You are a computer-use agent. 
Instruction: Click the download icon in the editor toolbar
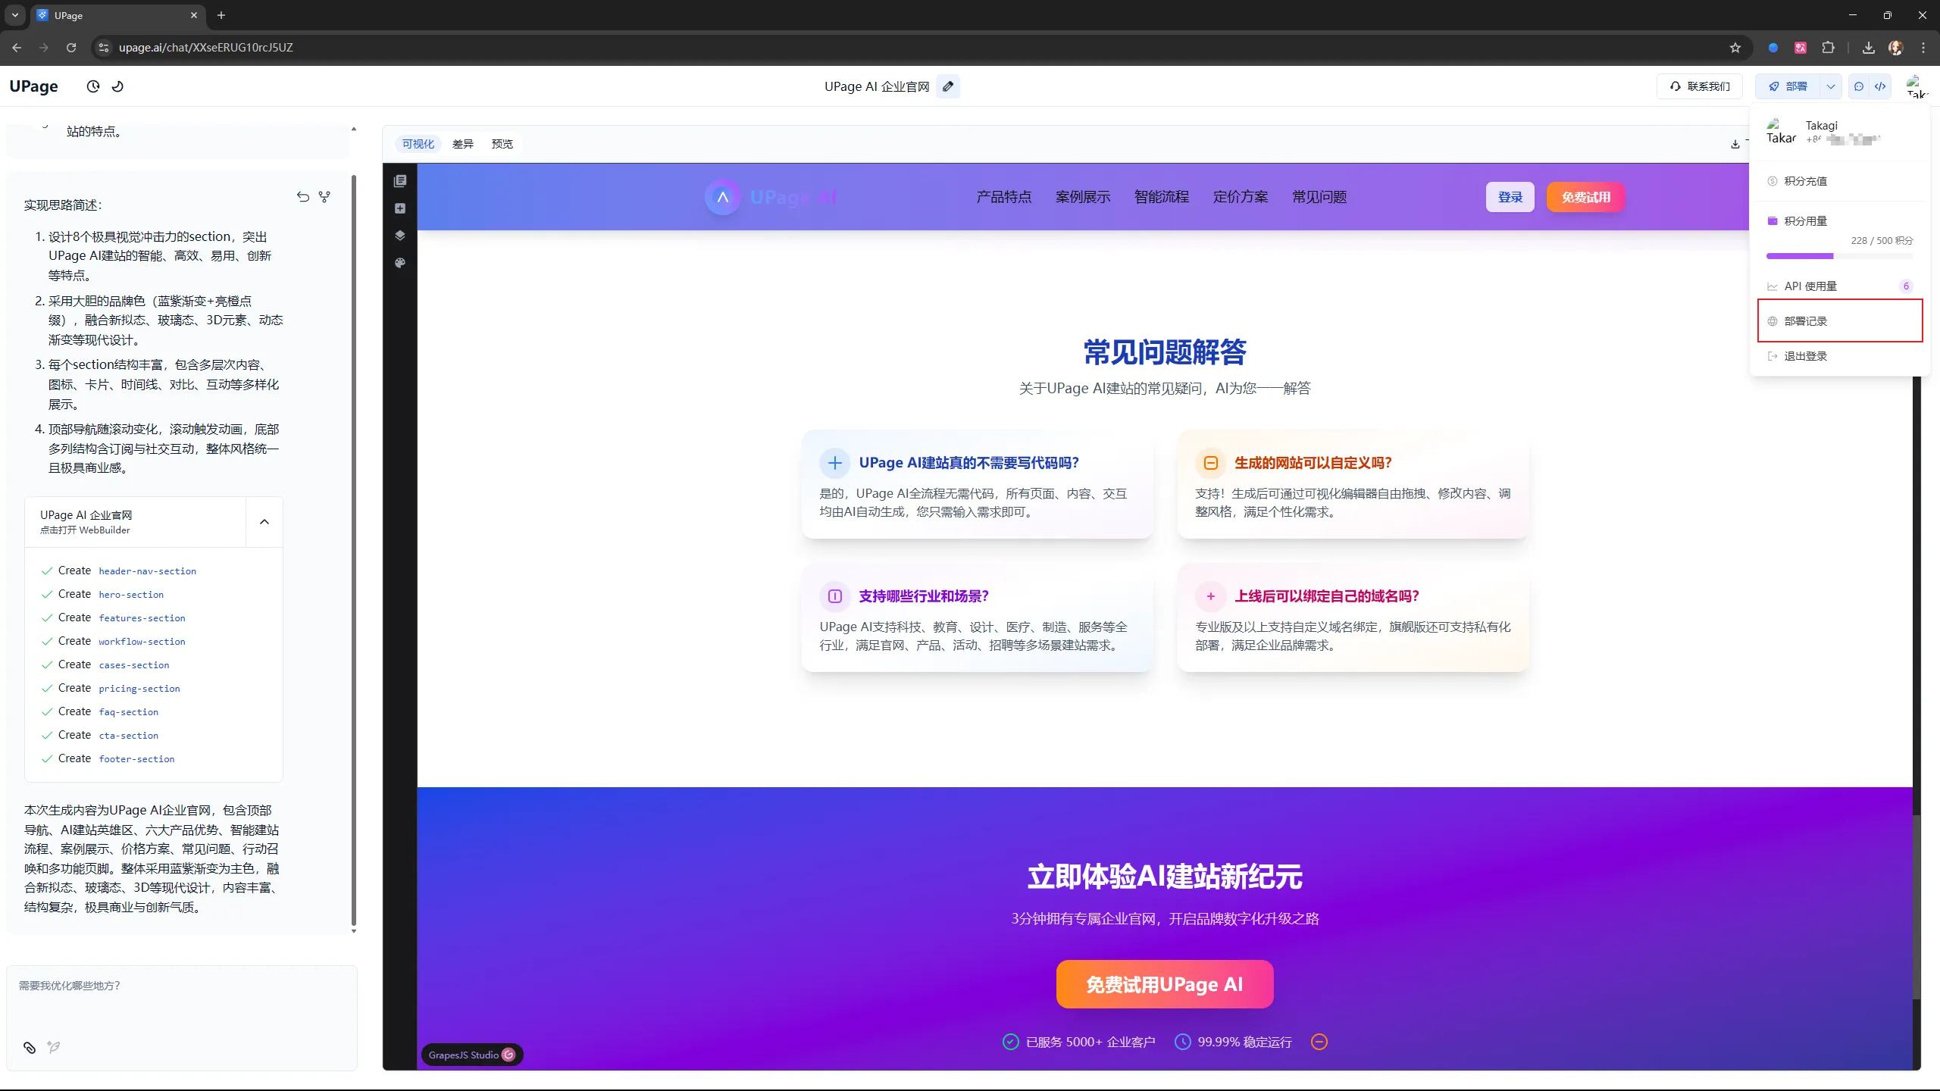click(1735, 144)
